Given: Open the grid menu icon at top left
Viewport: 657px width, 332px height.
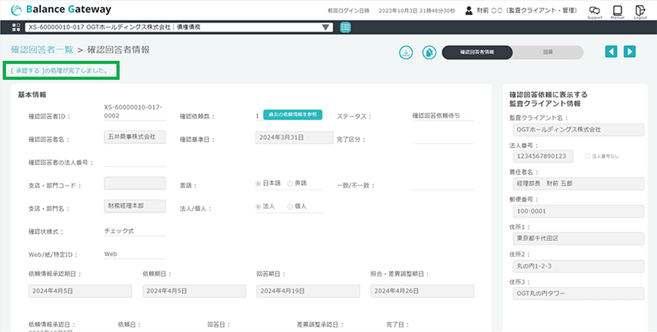Looking at the screenshot, I should tap(16, 28).
